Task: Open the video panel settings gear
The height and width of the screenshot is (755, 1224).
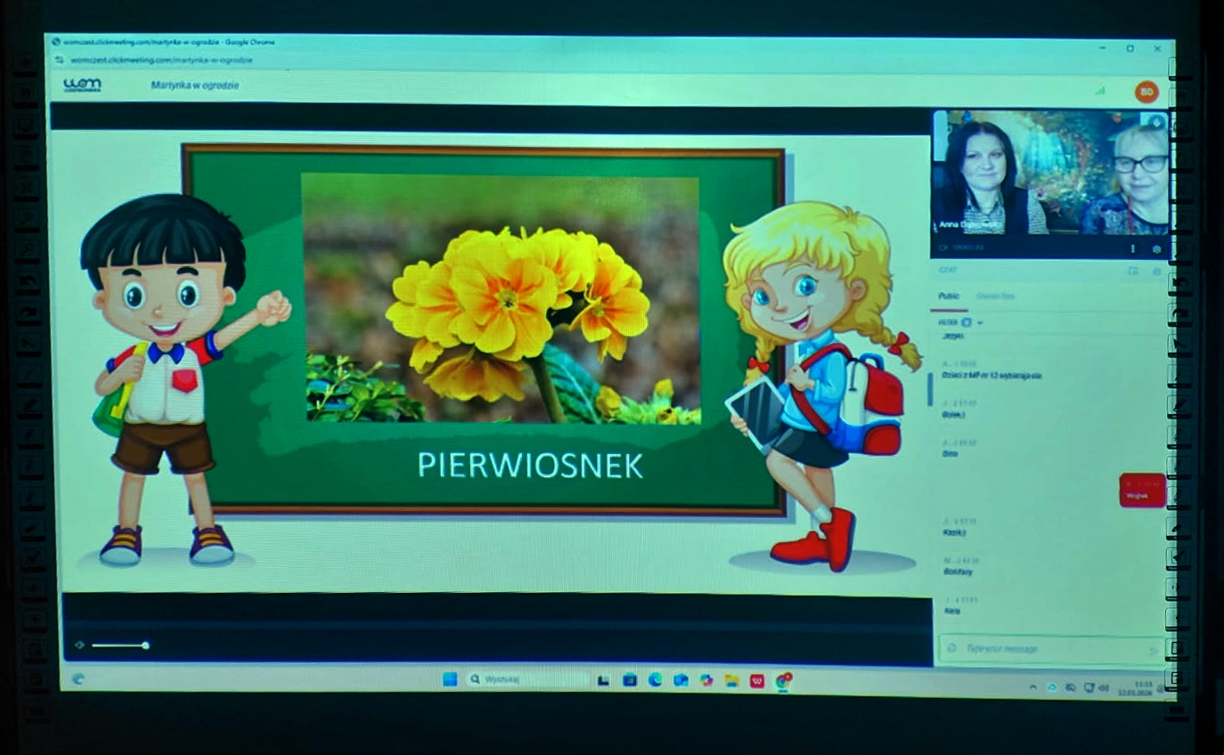Action: (x=1157, y=249)
